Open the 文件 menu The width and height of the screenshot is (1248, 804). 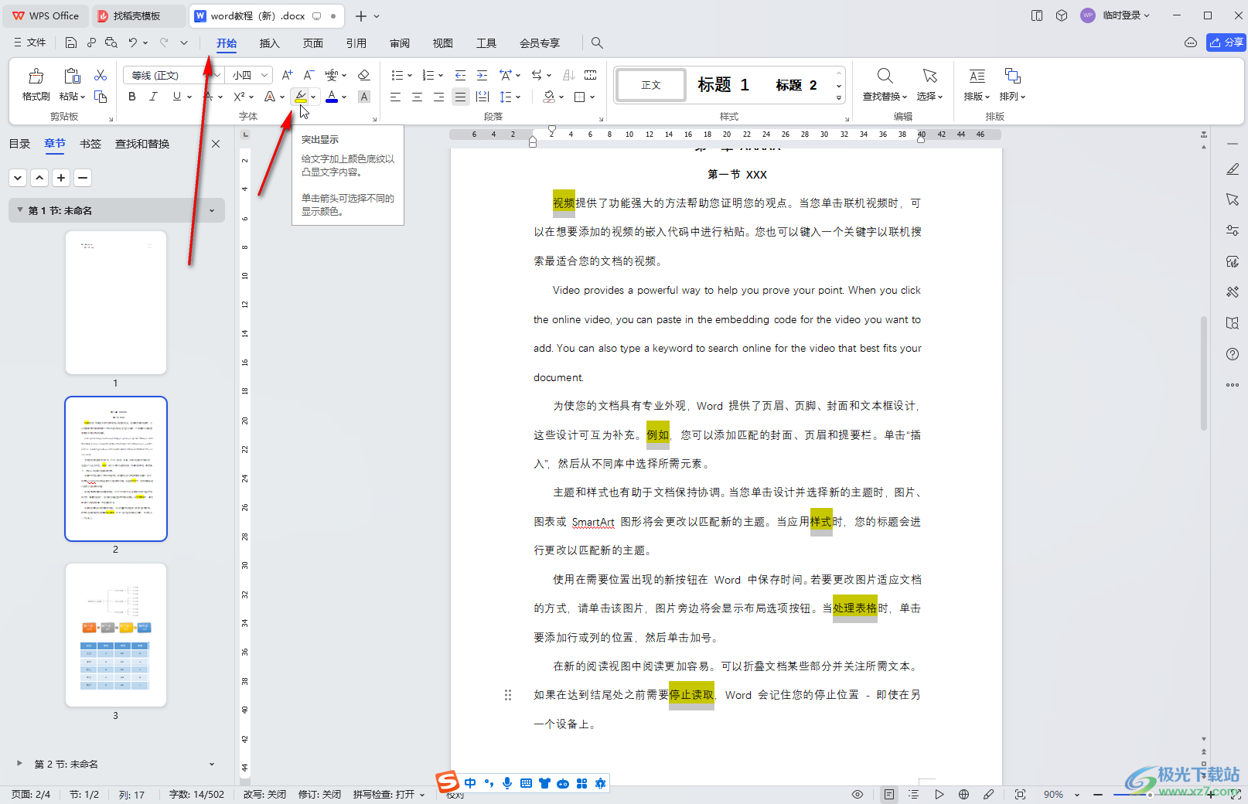click(x=29, y=43)
